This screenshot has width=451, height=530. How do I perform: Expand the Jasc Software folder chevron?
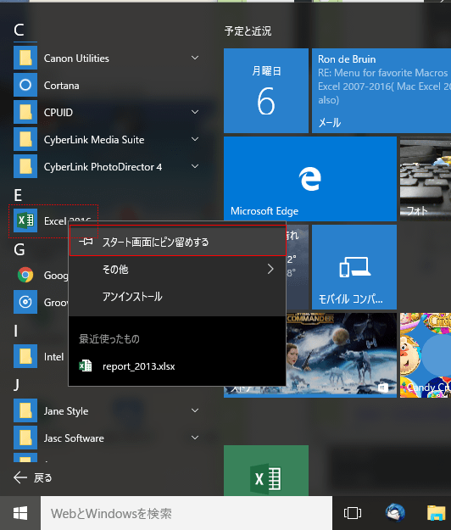click(x=195, y=438)
